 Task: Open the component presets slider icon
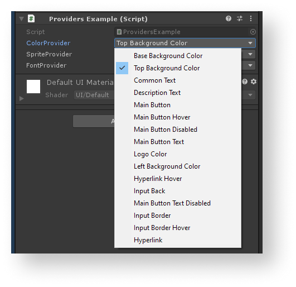240,18
